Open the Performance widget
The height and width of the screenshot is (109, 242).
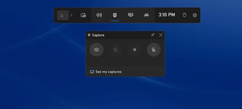[131, 15]
